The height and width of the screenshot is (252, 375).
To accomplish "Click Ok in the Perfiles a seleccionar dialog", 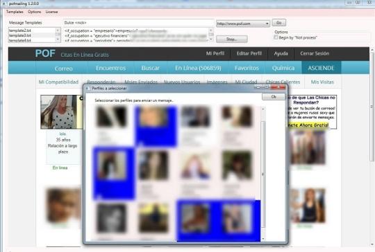I will (x=274, y=96).
